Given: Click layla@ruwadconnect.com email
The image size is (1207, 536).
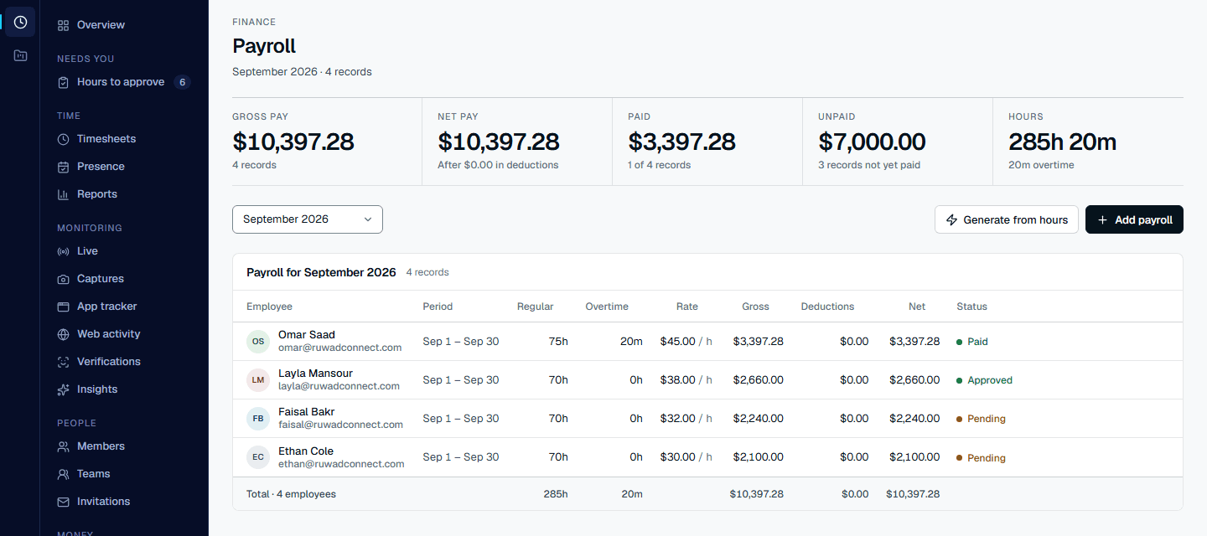Looking at the screenshot, I should point(339,386).
